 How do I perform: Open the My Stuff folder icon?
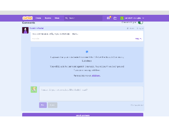pyautogui.click(x=115, y=18)
